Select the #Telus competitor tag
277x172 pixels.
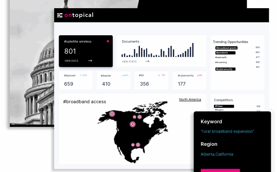pos(224,106)
